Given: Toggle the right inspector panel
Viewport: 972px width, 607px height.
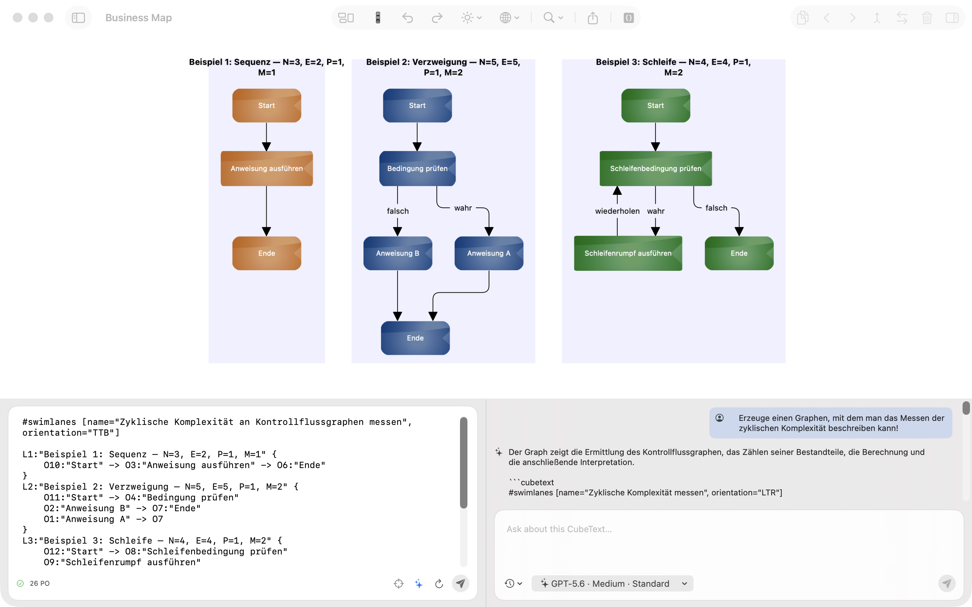Looking at the screenshot, I should tap(952, 18).
